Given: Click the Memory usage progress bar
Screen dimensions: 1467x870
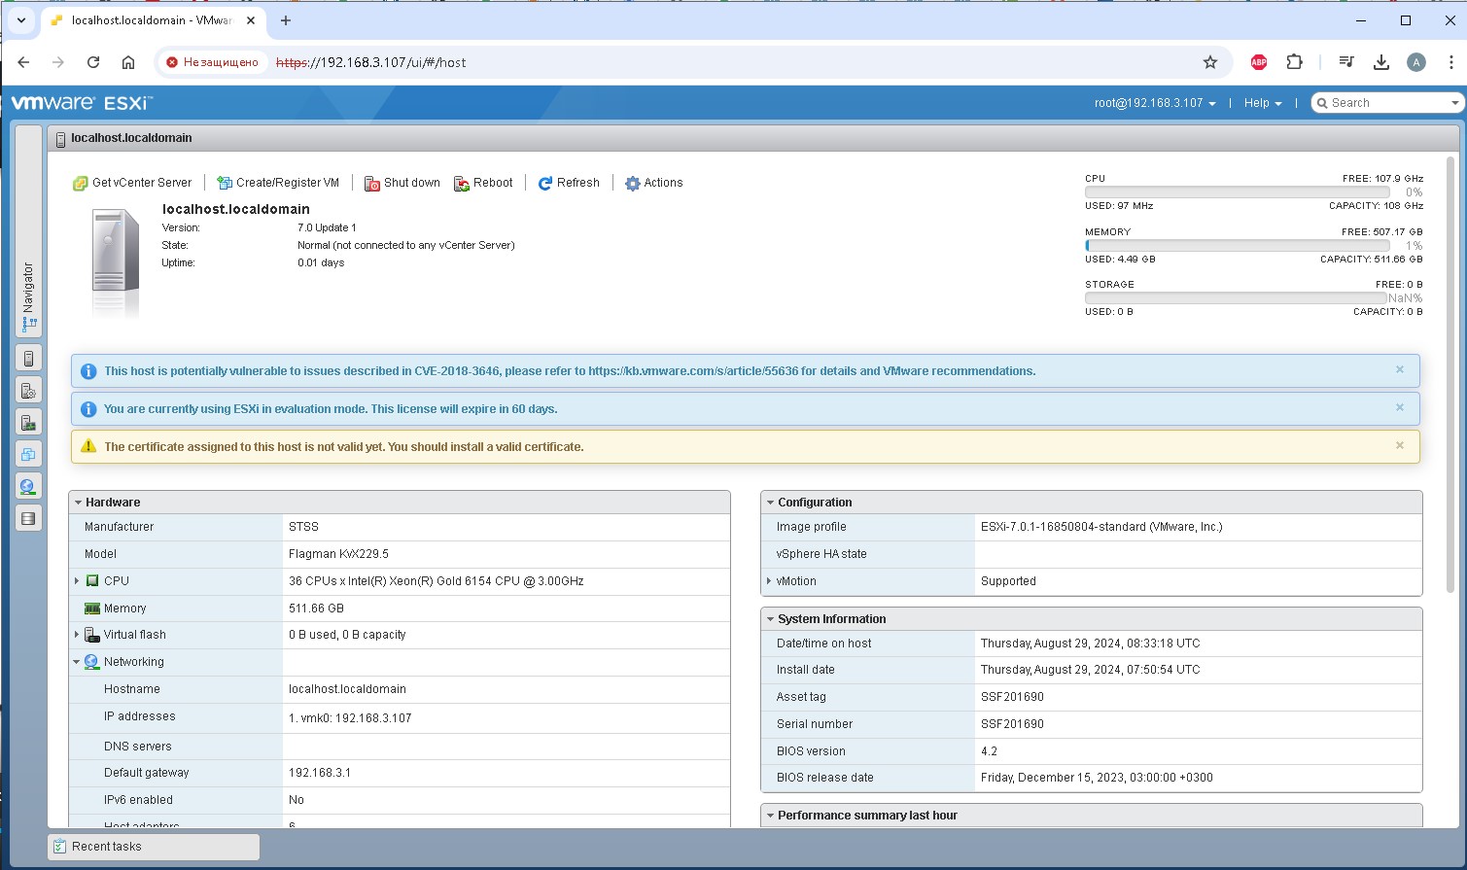Looking at the screenshot, I should pos(1237,246).
